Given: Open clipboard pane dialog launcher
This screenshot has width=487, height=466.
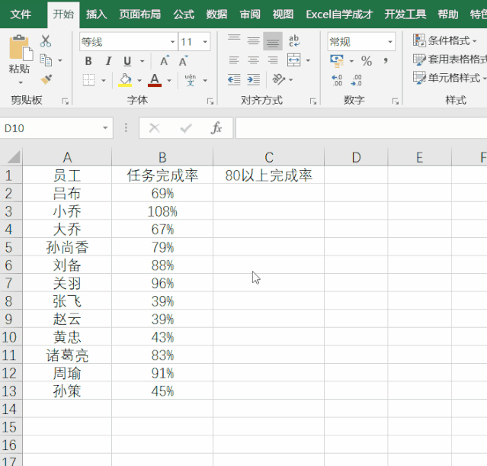Looking at the screenshot, I should (65, 101).
